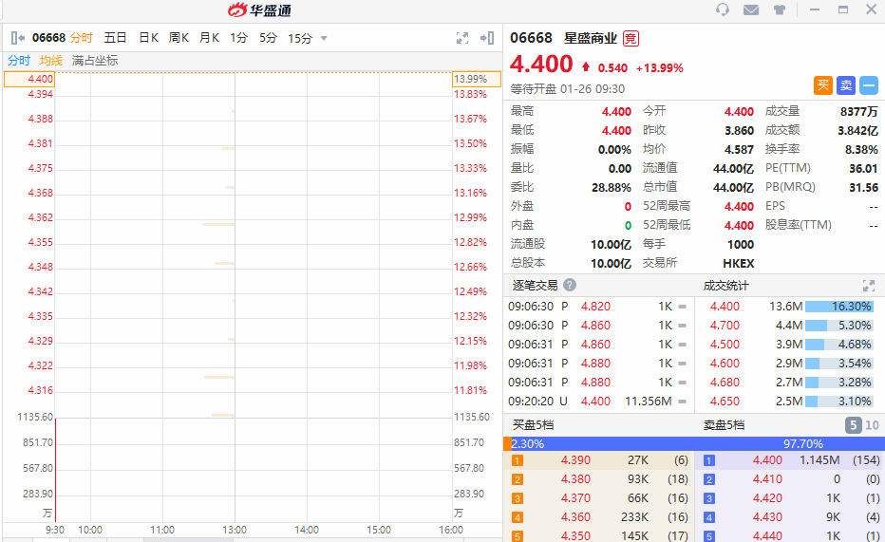Switch to 1分 chart tab

coord(238,38)
